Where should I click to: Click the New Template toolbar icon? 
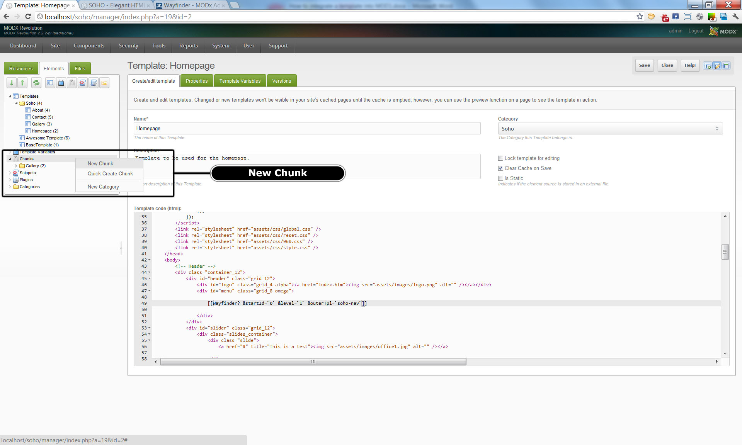coord(50,83)
